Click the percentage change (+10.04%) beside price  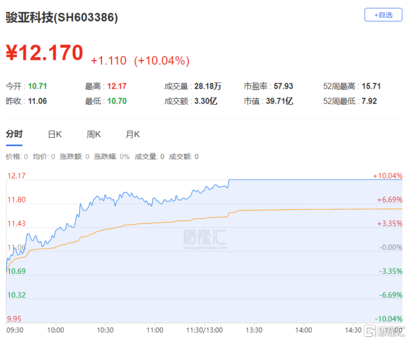coord(162,61)
